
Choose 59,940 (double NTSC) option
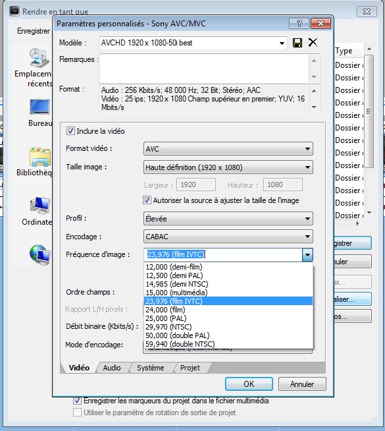[x=228, y=344]
